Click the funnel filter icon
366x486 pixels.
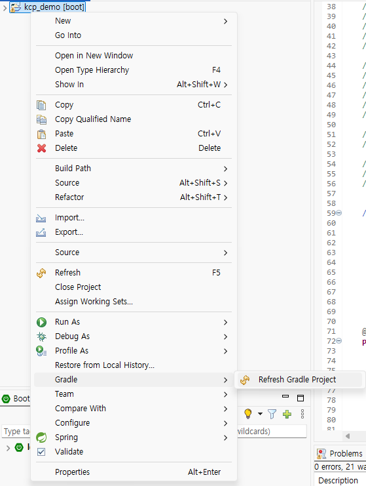coord(272,414)
